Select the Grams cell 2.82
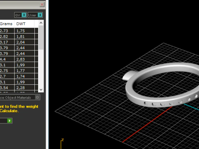This screenshot has height=149, width=199. click(x=7, y=36)
